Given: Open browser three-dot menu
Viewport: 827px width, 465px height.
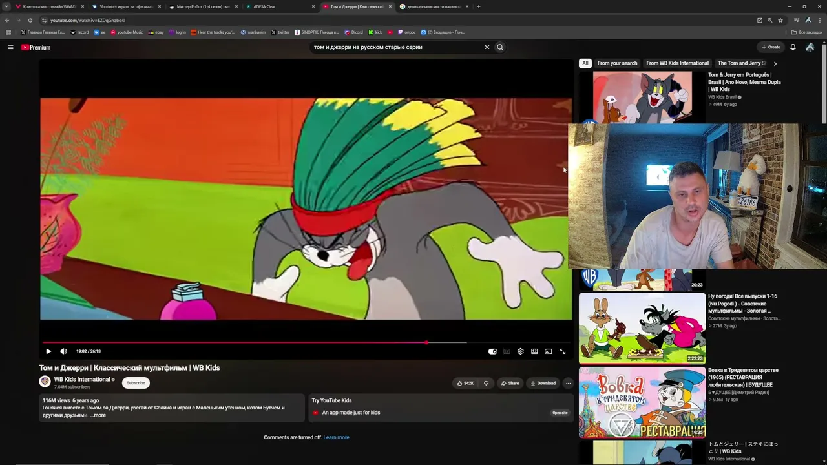Looking at the screenshot, I should click(x=820, y=20).
